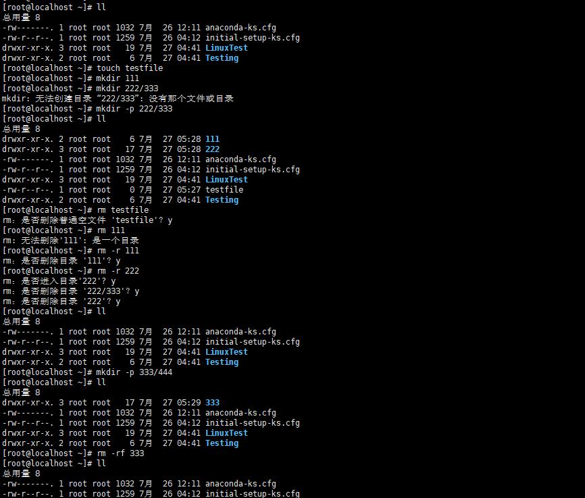The height and width of the screenshot is (498, 585).
Task: Click the 'mkdir 111' command text
Action: (118, 78)
